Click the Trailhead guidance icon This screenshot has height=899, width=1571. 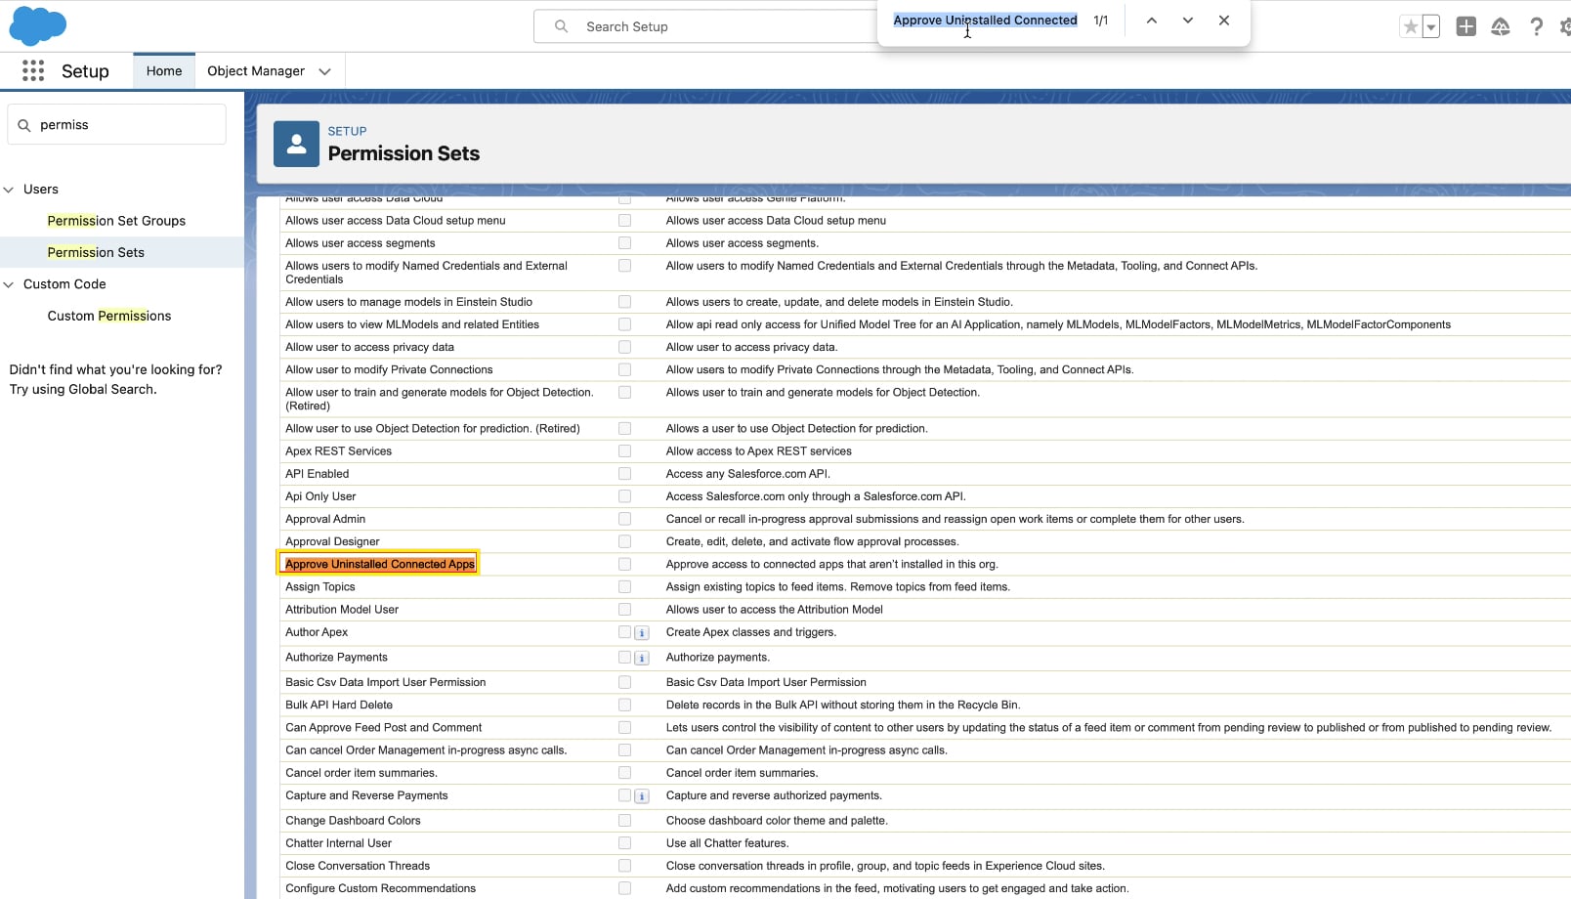tap(1501, 27)
